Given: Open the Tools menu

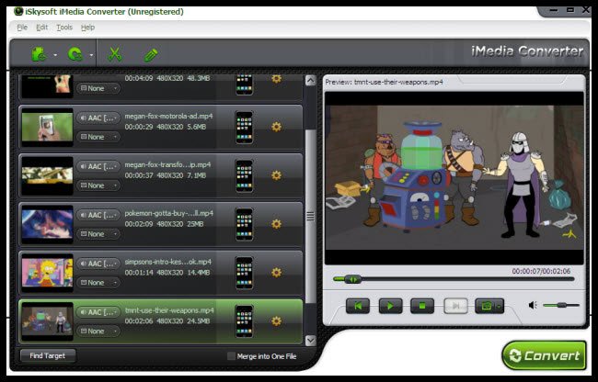Looking at the screenshot, I should 64,28.
